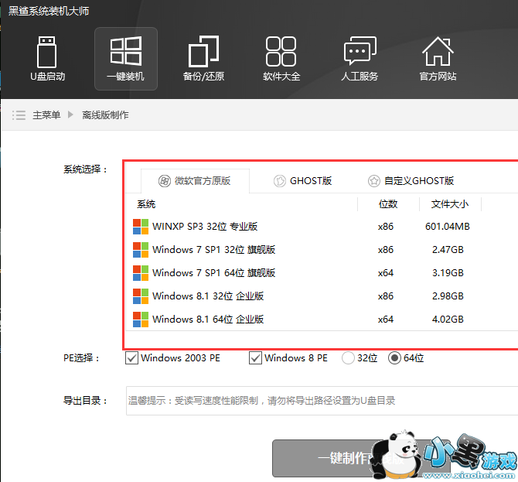Select the 一键装机 toolbar icon
The image size is (518, 482).
(126, 59)
